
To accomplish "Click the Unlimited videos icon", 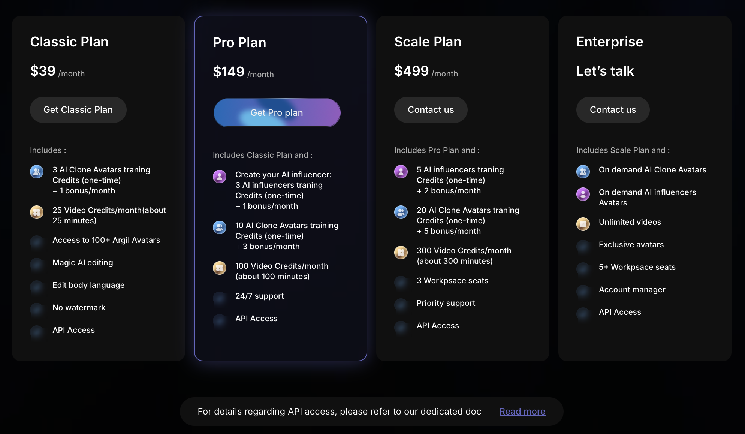I will (x=583, y=224).
